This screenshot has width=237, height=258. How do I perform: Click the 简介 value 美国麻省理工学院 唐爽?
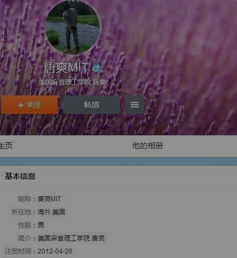click(71, 238)
